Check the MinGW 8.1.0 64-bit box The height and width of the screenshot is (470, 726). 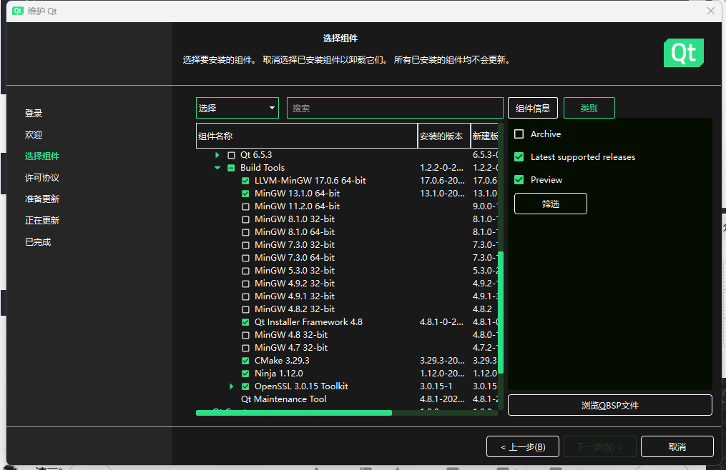(245, 232)
